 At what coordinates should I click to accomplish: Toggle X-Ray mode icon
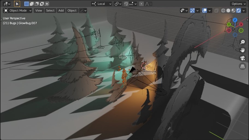tap(216, 11)
